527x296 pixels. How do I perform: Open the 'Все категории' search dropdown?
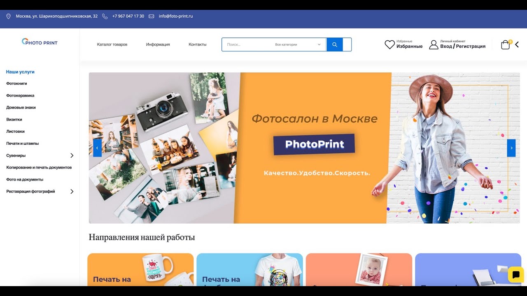pyautogui.click(x=298, y=44)
